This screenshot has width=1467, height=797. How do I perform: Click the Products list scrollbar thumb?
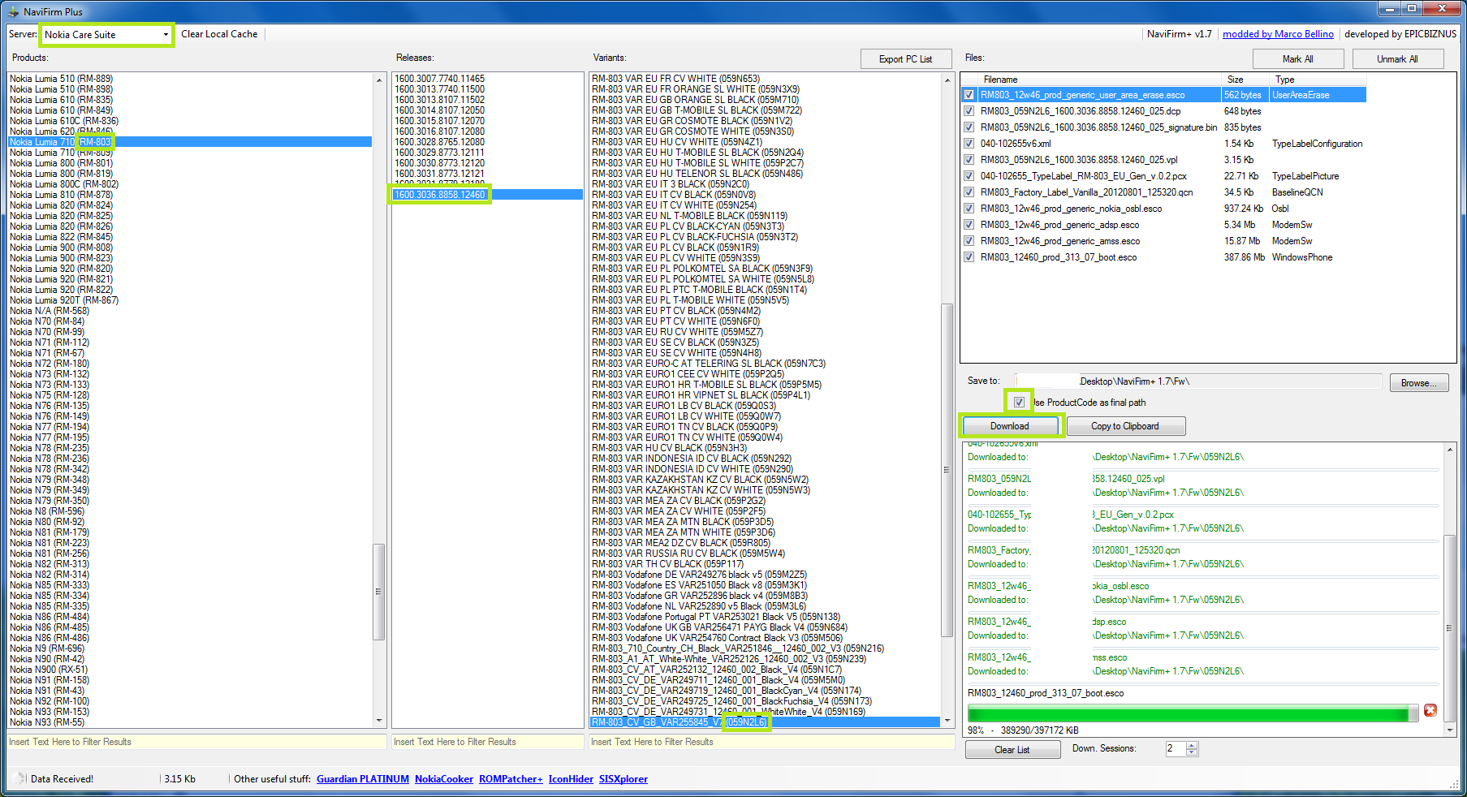(378, 592)
